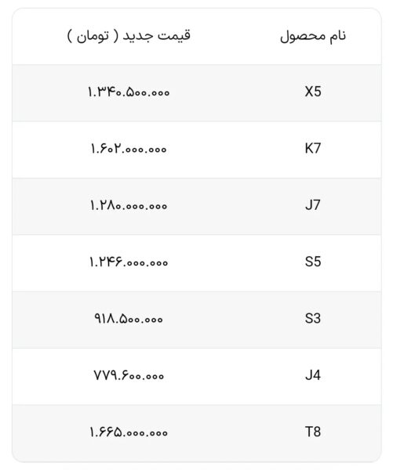393x470 pixels.
Task: Select the S3 product name cell
Action: (313, 318)
